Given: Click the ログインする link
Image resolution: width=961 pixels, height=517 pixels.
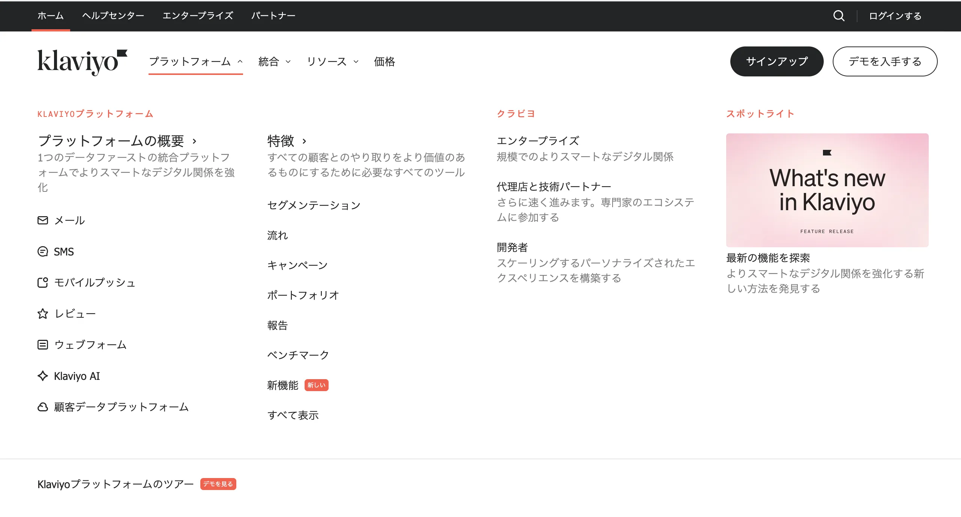Looking at the screenshot, I should click(x=895, y=16).
